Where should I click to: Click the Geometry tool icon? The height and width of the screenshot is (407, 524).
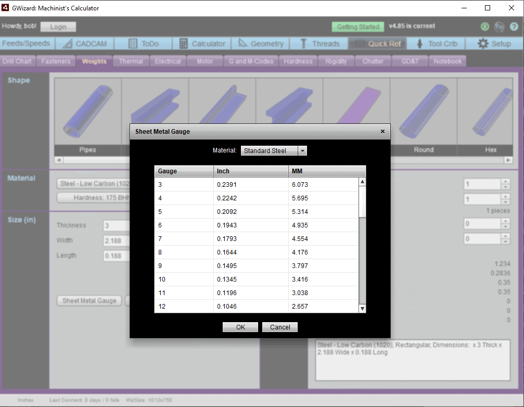pos(242,44)
